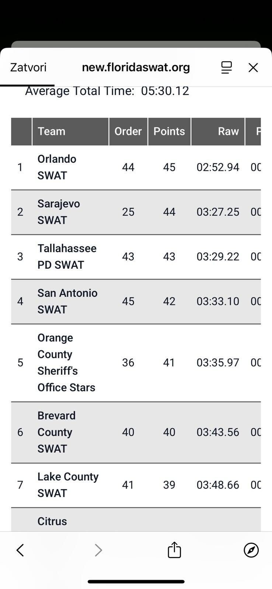
Task: Tap the new.floridaswat.org address text
Action: pyautogui.click(x=136, y=67)
